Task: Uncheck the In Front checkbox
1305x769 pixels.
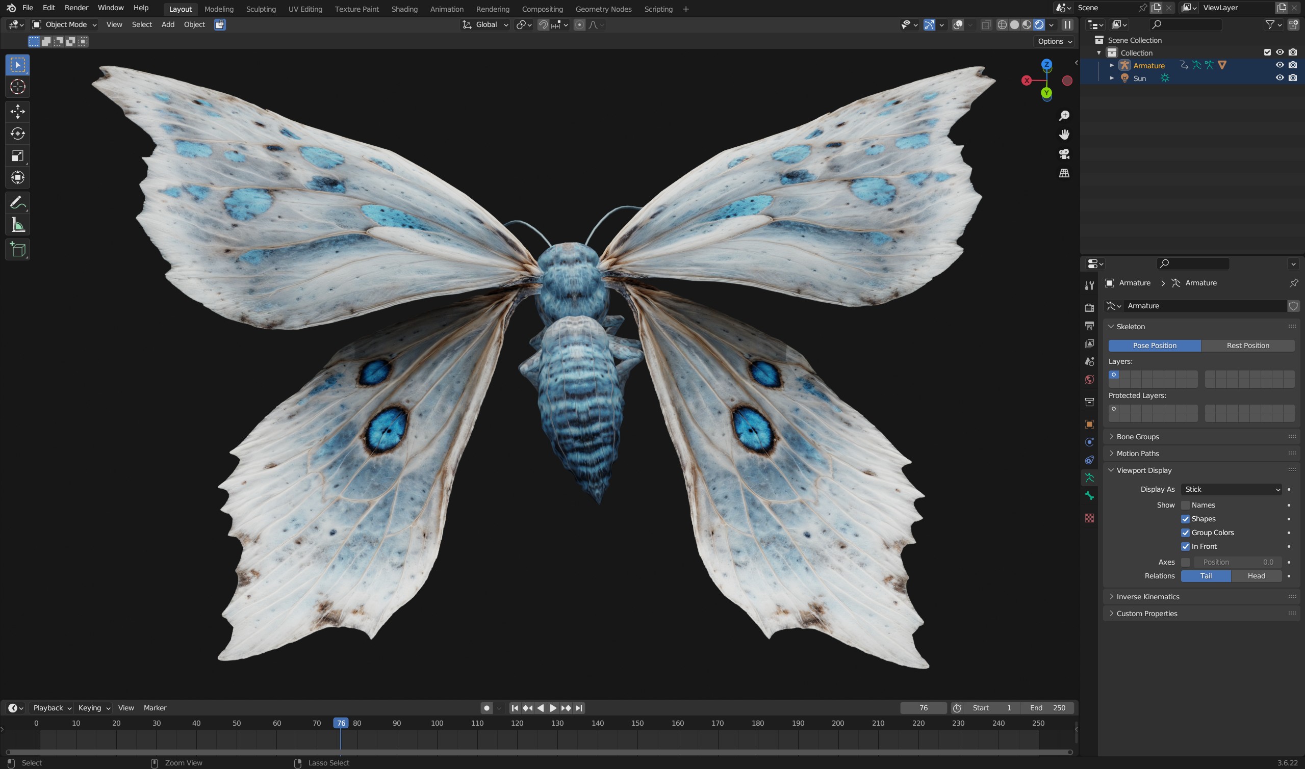Action: point(1185,546)
